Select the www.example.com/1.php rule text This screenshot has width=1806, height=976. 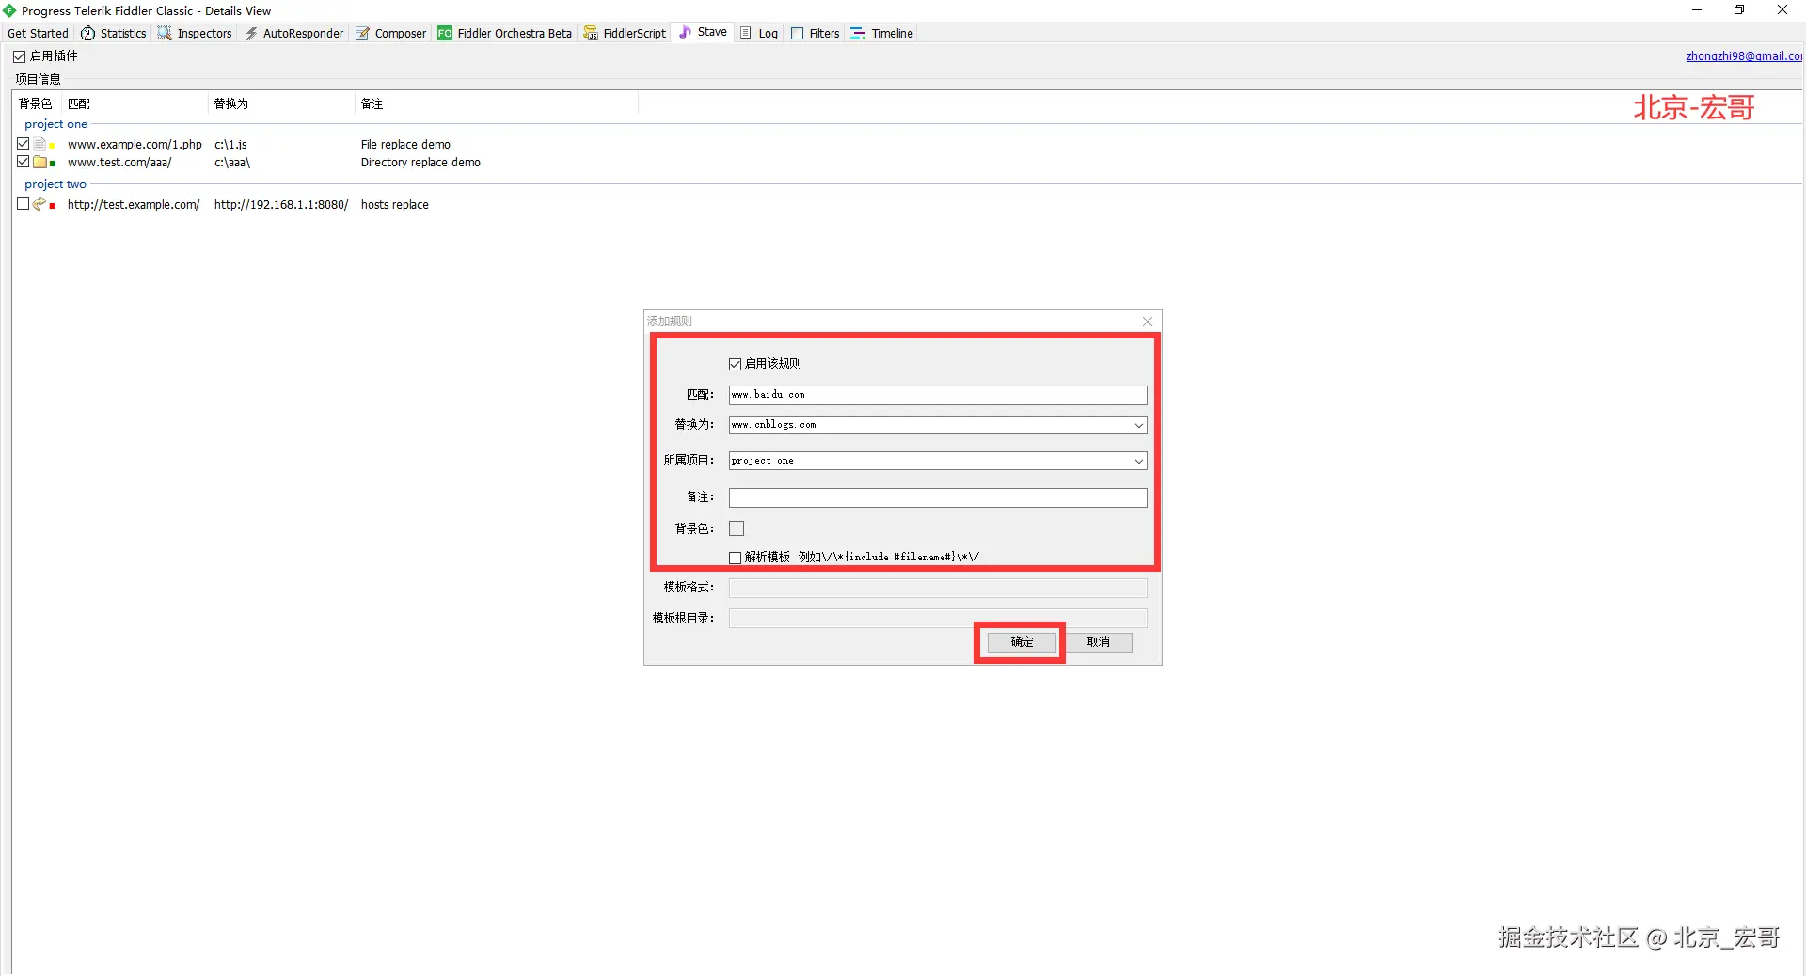point(135,144)
